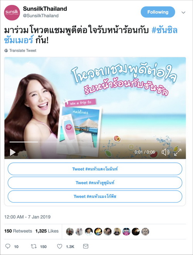The height and width of the screenshot is (255, 193).
Task: Select third Tweet hashtag option button
Action: pyautogui.click(x=95, y=196)
